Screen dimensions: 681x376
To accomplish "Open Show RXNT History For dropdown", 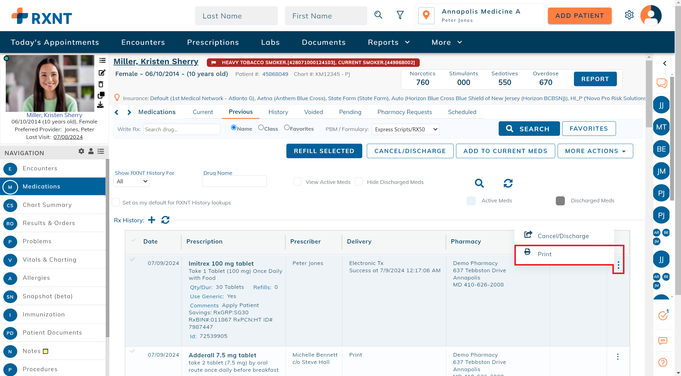I will click(x=132, y=181).
